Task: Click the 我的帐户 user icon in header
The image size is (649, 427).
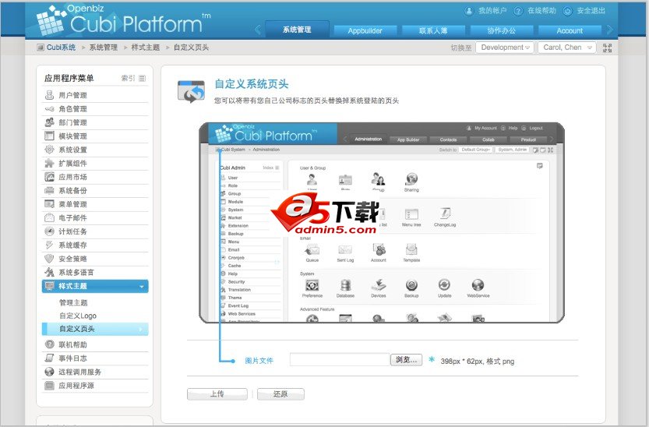Action: point(469,11)
